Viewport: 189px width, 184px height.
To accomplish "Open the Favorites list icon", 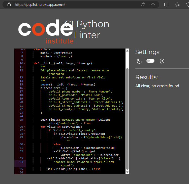I will [177, 5].
